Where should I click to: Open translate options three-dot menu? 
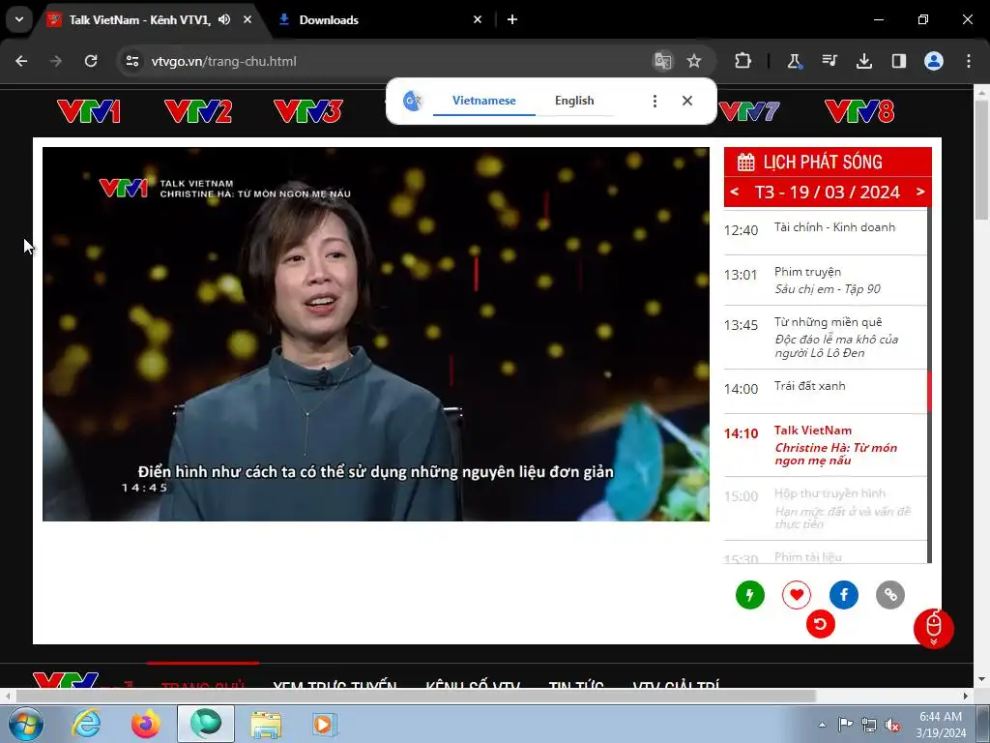tap(655, 101)
